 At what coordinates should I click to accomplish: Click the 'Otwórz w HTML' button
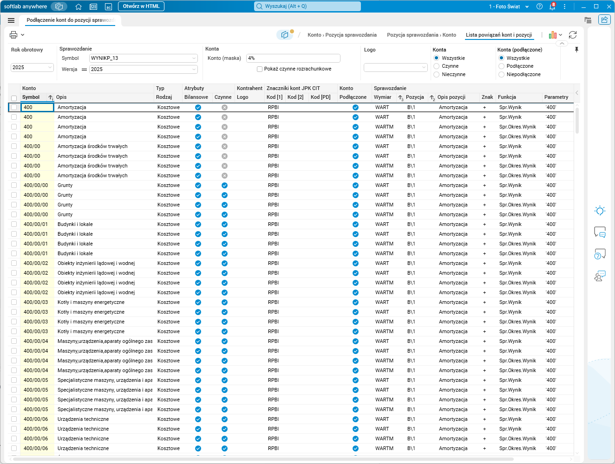click(141, 6)
